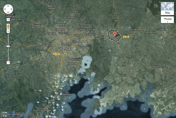The width and height of the screenshot is (176, 118).
Task: Expand the arrow below Photos
Action: point(167,22)
